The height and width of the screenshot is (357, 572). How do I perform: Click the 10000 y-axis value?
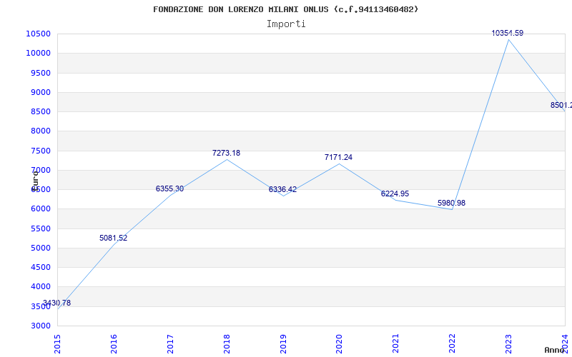(38, 53)
